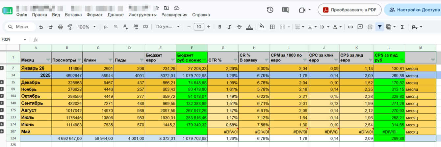441x147 pixels.
Task: Click the insert chart icon
Action: (370, 27)
